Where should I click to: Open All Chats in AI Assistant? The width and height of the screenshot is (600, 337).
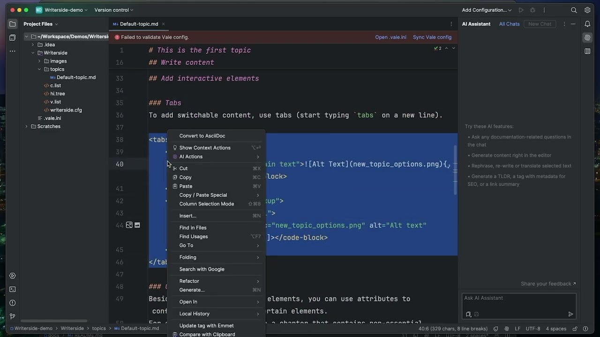click(x=509, y=24)
